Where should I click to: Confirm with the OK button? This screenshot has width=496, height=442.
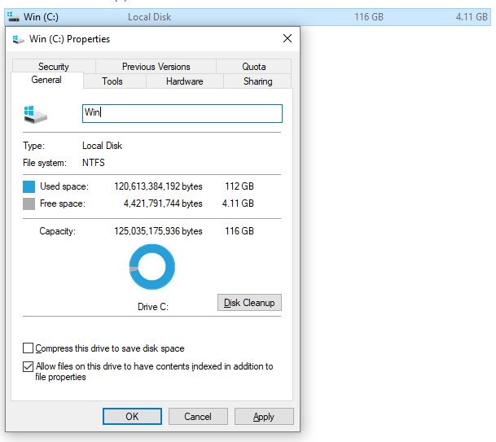[132, 417]
